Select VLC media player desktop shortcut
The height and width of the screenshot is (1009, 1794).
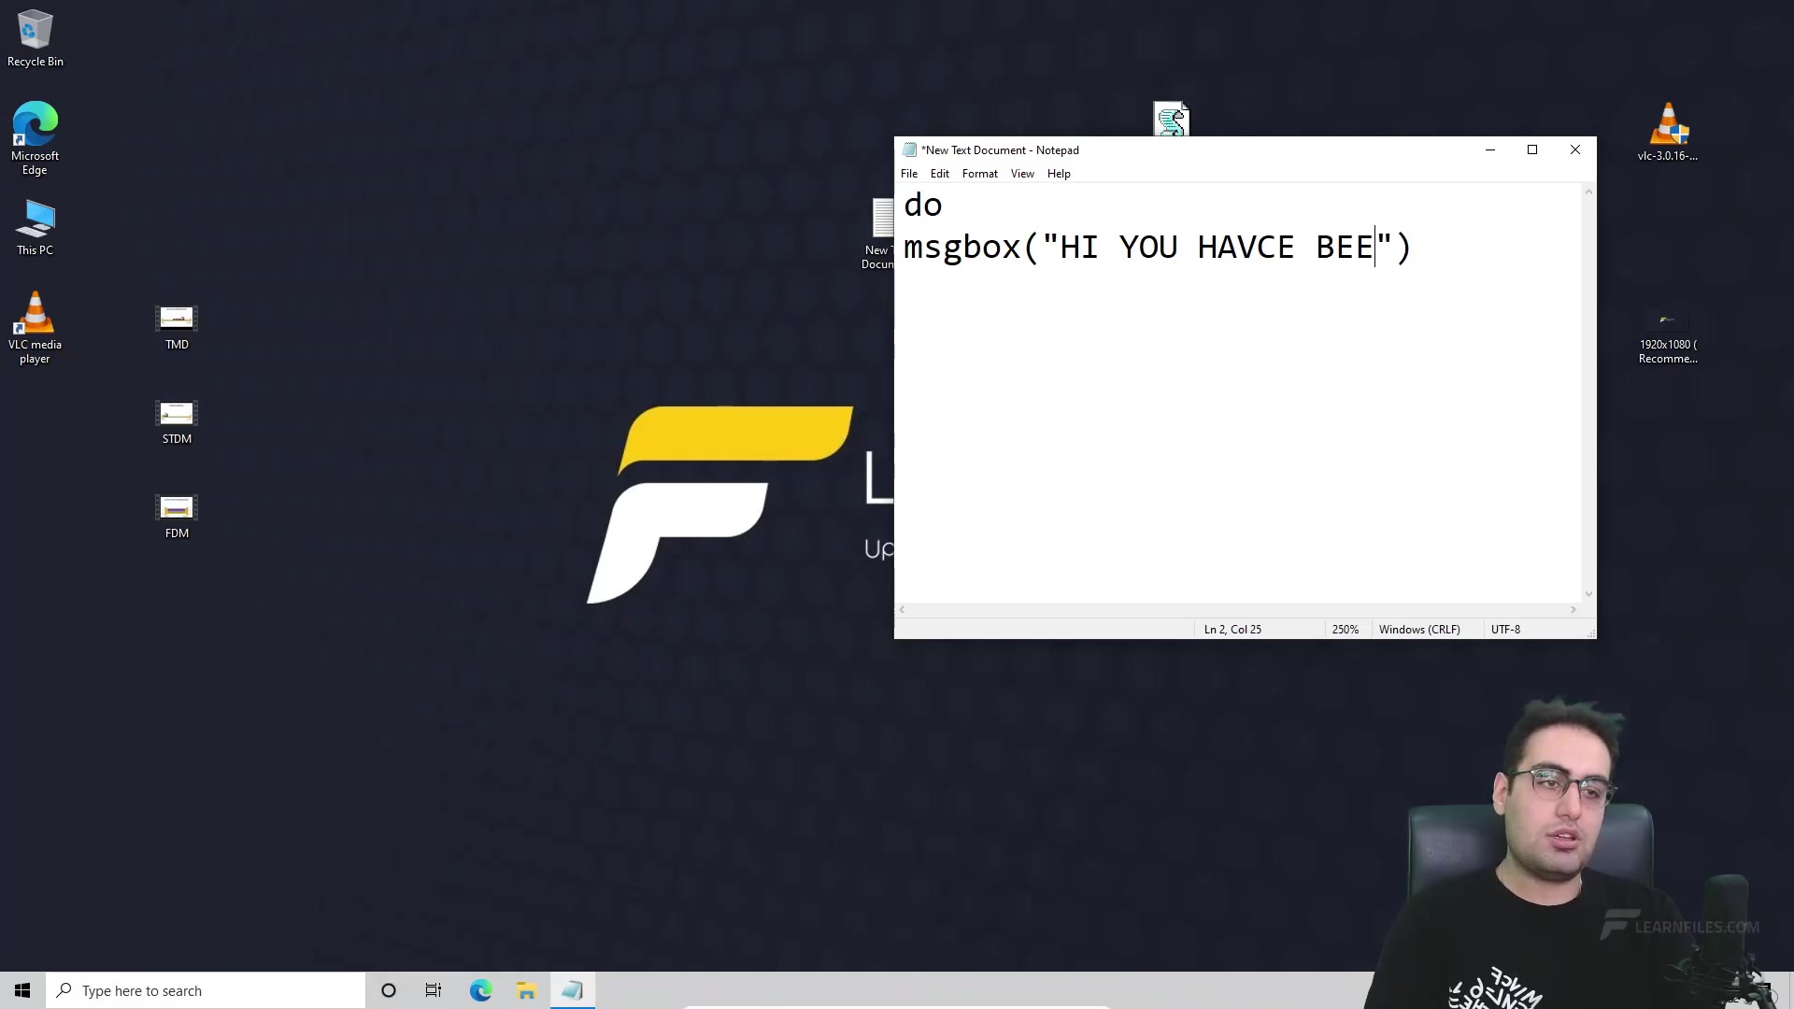36,315
